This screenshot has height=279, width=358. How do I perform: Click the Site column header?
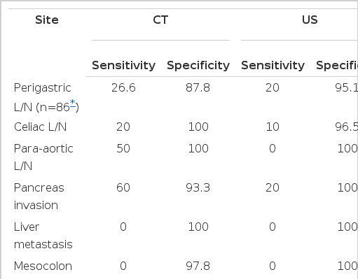pyautogui.click(x=47, y=20)
